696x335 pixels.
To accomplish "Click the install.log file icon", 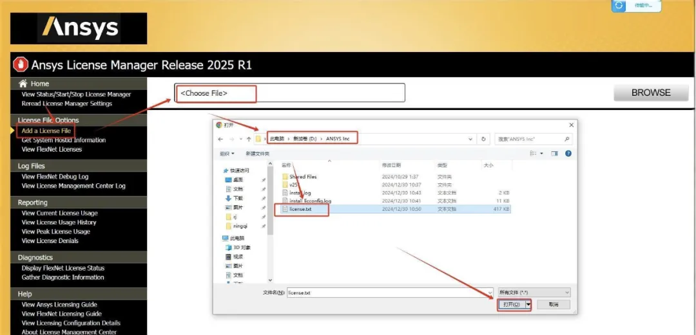I will [x=285, y=193].
